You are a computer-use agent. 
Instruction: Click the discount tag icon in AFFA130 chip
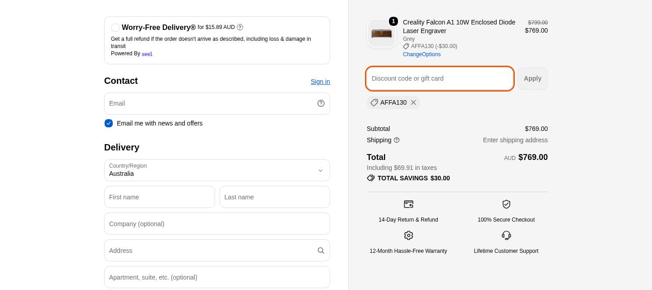click(x=374, y=102)
